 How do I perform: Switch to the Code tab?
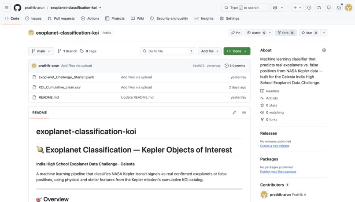click(x=12, y=18)
